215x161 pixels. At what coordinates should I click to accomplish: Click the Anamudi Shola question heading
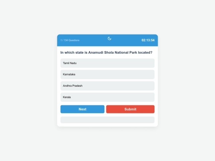(106, 52)
